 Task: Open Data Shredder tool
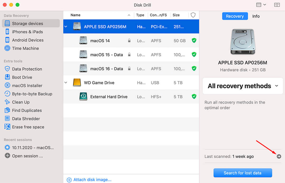[x=26, y=119]
